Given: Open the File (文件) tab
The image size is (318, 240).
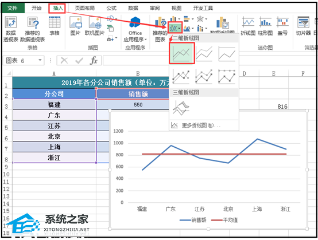Looking at the screenshot, I should (x=13, y=8).
